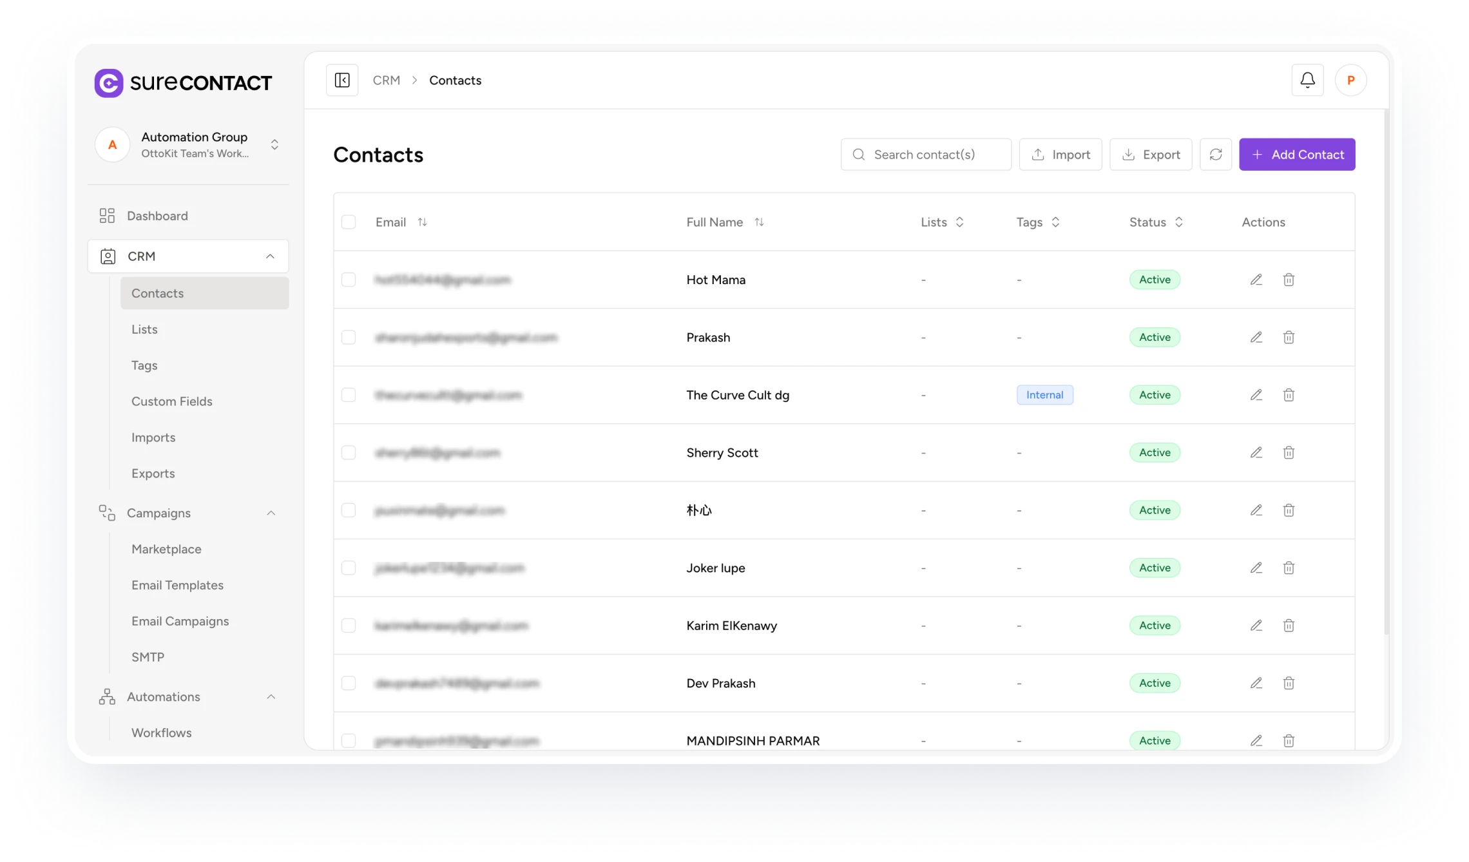
Task: Open the profile avatar menu
Action: [x=1350, y=80]
